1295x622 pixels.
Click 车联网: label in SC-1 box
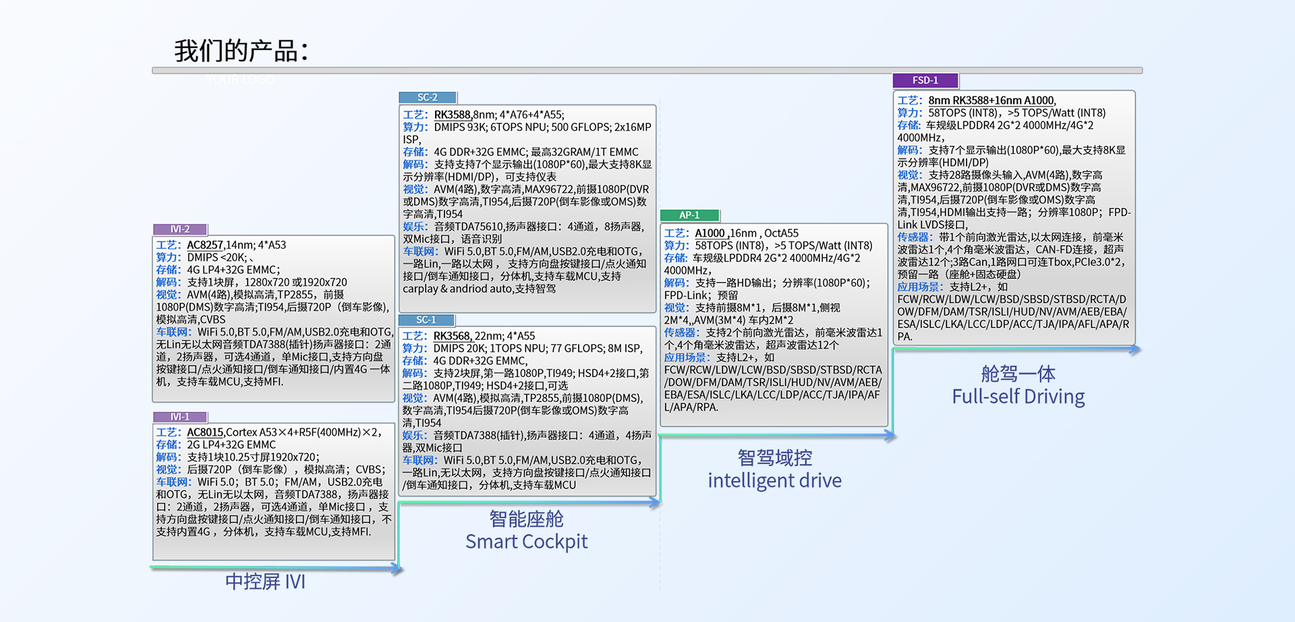pyautogui.click(x=420, y=460)
